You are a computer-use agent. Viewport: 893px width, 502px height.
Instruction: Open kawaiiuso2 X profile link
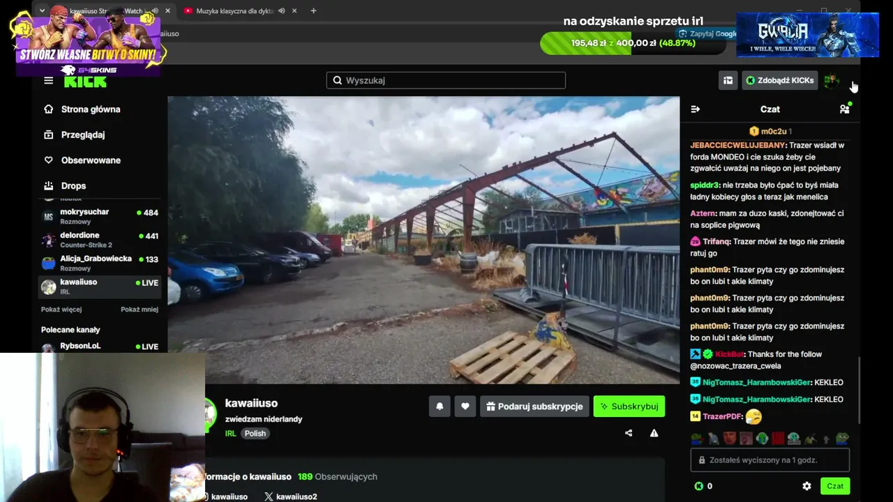[x=290, y=496]
